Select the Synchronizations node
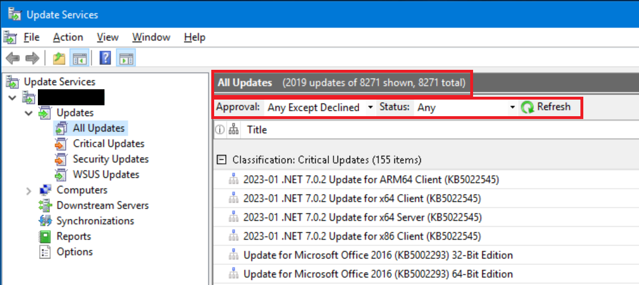This screenshot has height=285, width=639. coord(95,221)
